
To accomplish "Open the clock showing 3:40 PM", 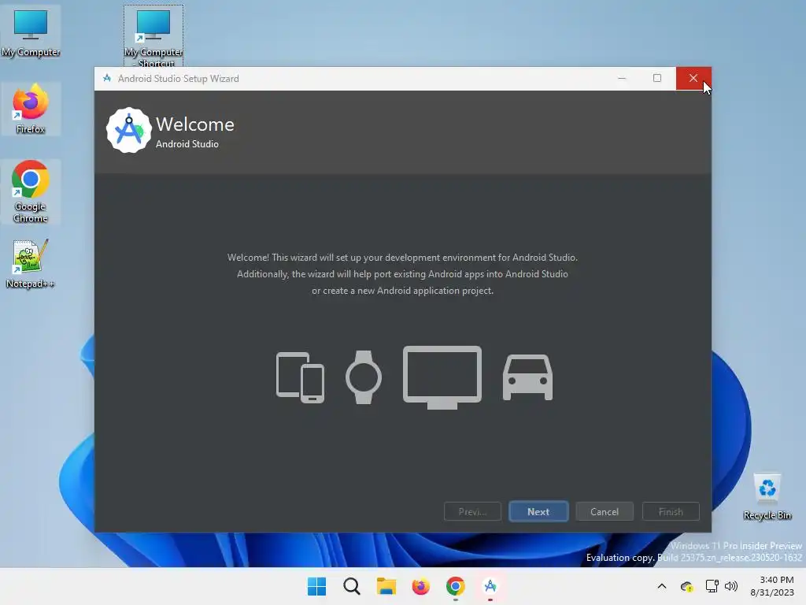I will (772, 586).
